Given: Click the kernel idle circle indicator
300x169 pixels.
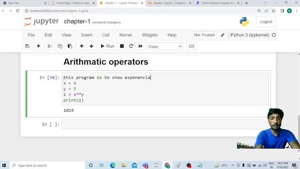Looking at the screenshot, I should point(274,35).
